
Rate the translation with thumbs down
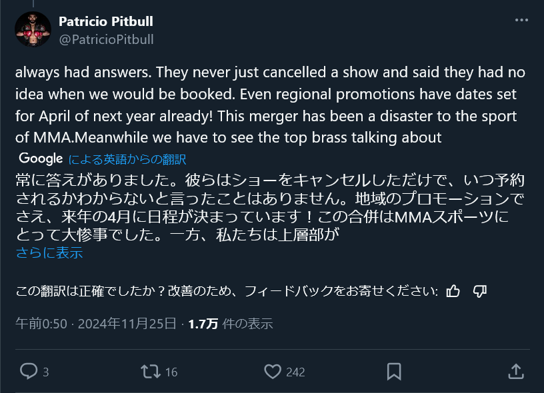tap(479, 290)
